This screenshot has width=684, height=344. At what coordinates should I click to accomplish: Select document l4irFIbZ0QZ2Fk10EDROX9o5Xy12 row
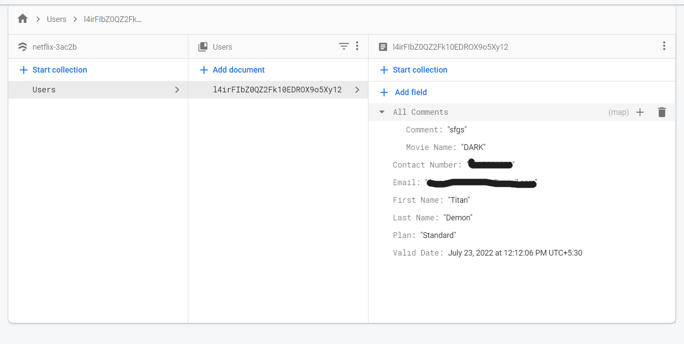point(278,90)
